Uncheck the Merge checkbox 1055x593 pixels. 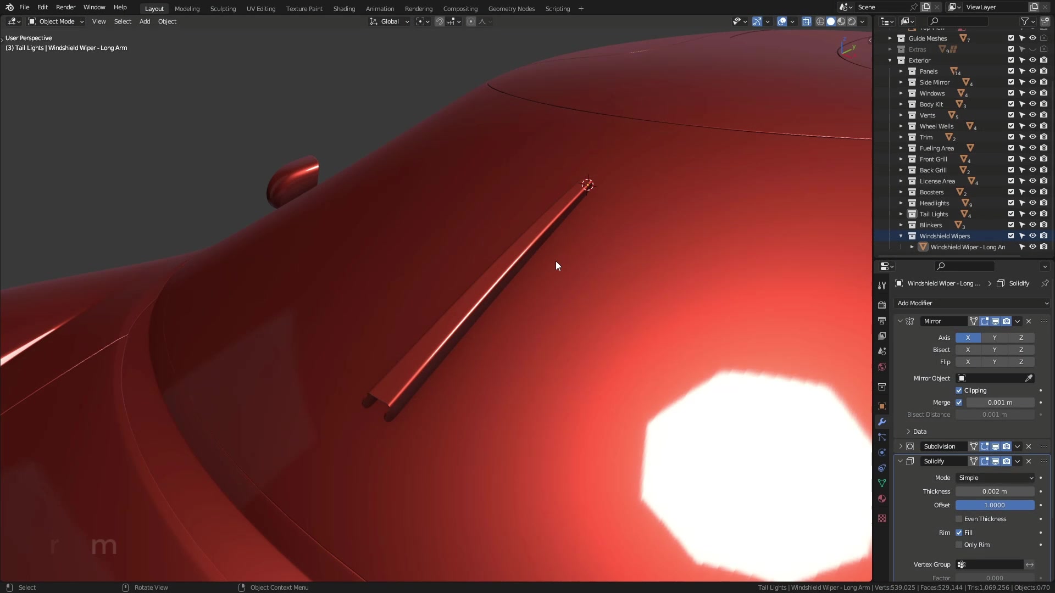coord(959,402)
